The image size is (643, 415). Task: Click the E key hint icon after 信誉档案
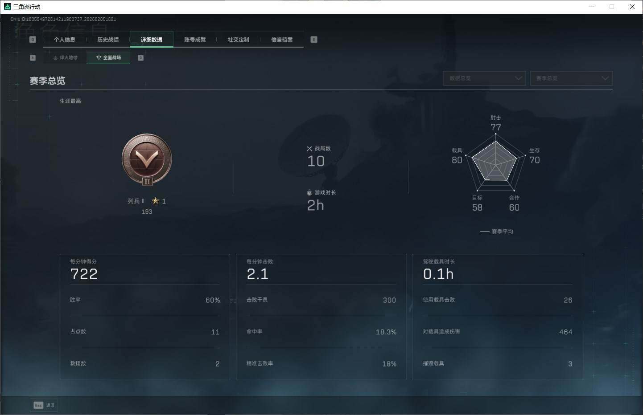tap(314, 40)
